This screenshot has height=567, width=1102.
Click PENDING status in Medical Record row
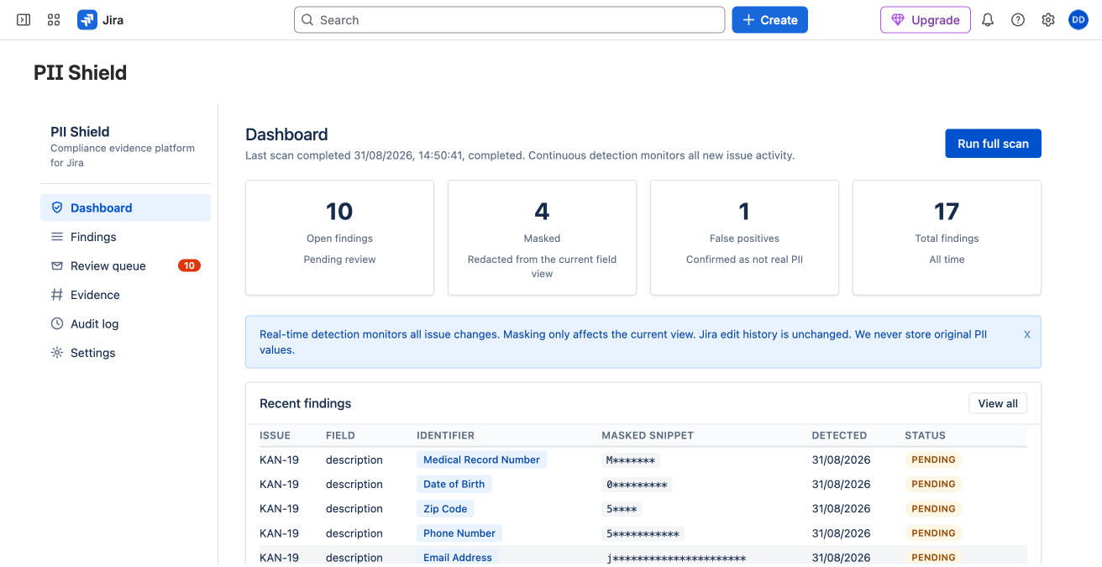point(933,459)
